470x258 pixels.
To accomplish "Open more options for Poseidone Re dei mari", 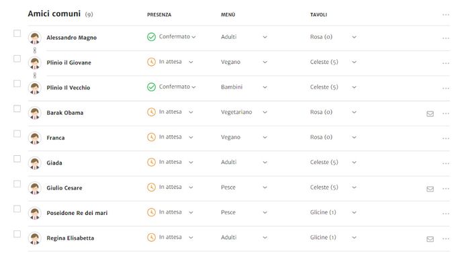I will tap(446, 214).
